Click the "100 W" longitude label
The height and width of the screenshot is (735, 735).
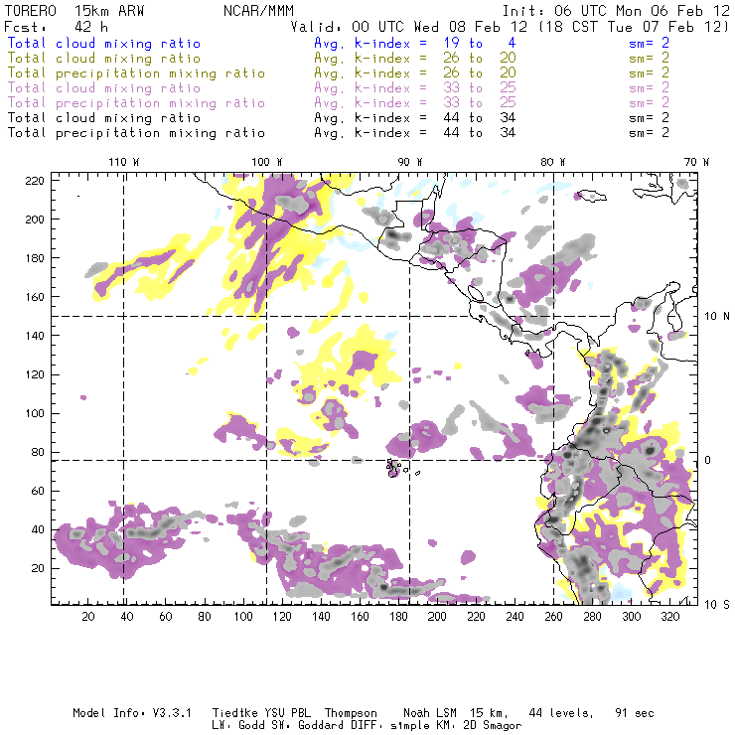[267, 162]
